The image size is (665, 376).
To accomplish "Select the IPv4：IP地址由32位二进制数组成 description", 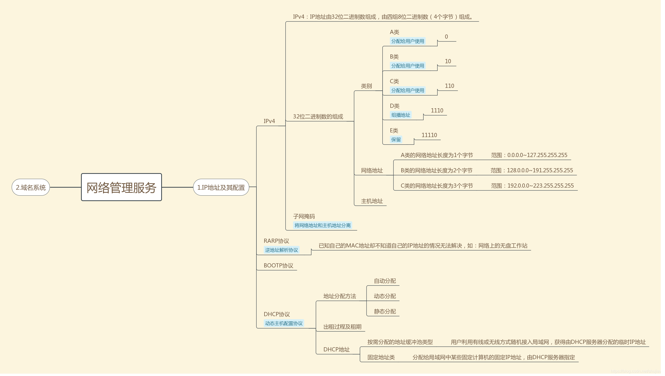I will pos(383,17).
